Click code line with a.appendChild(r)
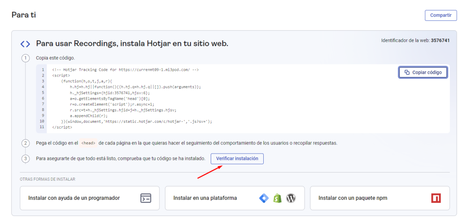 pyautogui.click(x=89, y=115)
